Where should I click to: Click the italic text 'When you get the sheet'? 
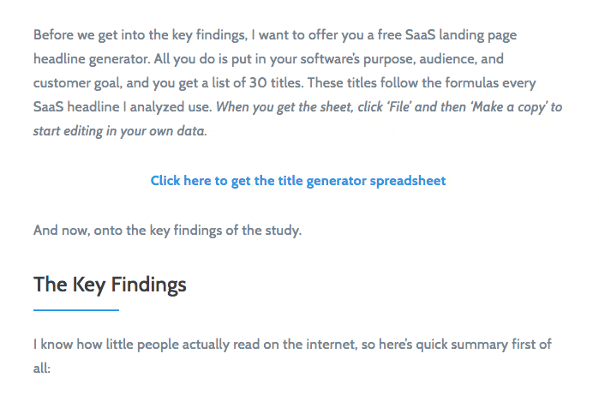click(x=284, y=107)
